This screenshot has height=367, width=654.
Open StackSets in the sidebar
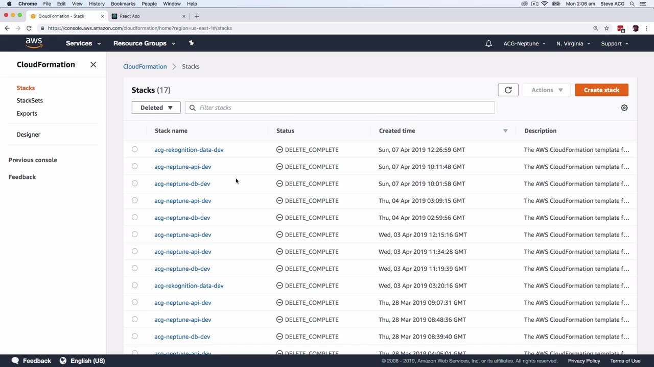(30, 100)
